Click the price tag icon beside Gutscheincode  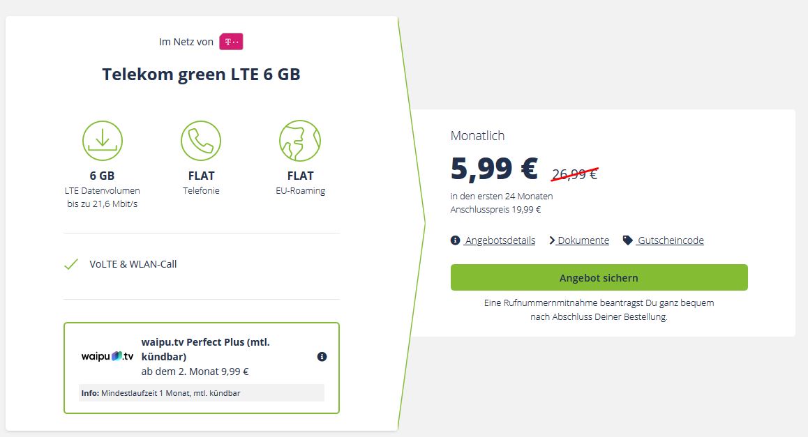628,240
